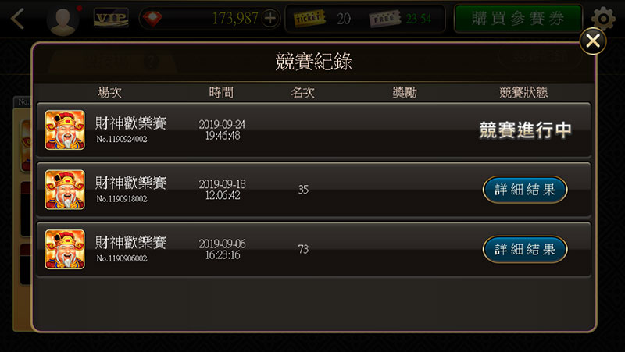Viewport: 625px width, 352px height.
Task: Go back with the left arrow icon
Action: pos(17,19)
